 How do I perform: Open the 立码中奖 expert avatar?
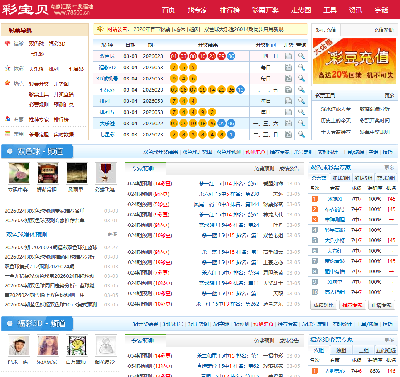click(x=18, y=173)
